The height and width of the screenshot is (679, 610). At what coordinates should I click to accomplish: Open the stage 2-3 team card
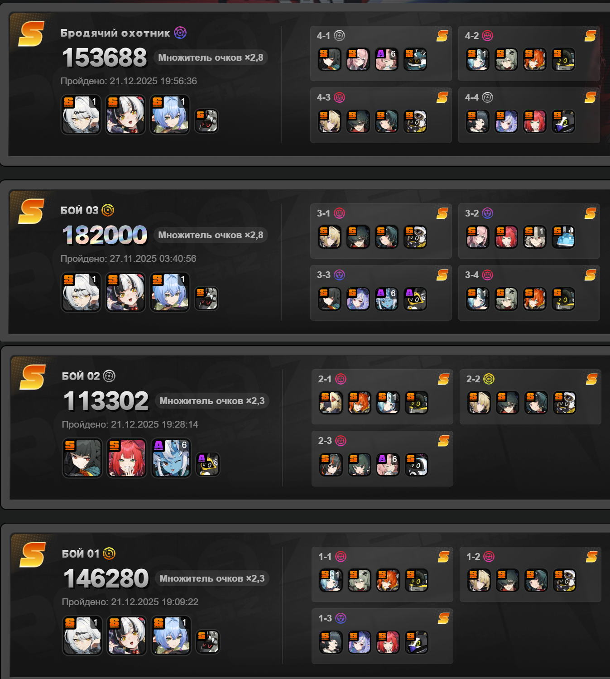click(382, 458)
